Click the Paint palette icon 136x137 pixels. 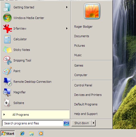pos(7,71)
